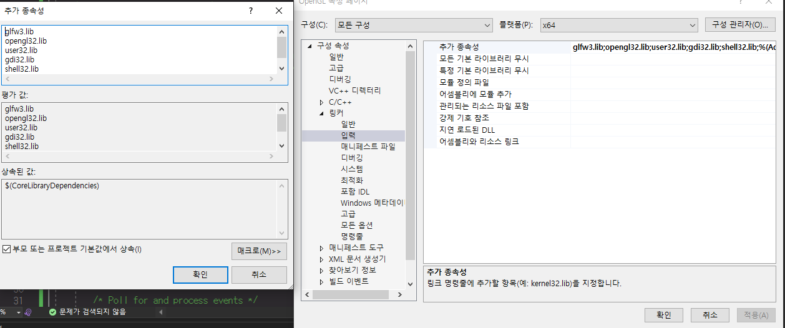
Task: Click the glfw3.lib;opengl32.lib value cell
Action: [x=673, y=47]
